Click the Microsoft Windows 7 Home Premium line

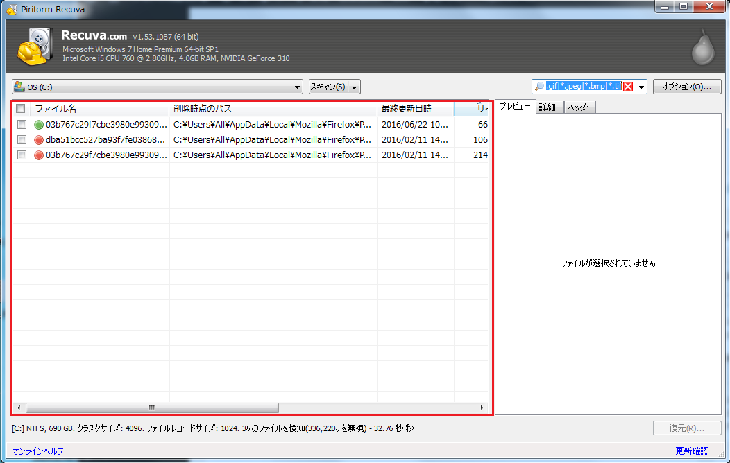[x=141, y=49]
